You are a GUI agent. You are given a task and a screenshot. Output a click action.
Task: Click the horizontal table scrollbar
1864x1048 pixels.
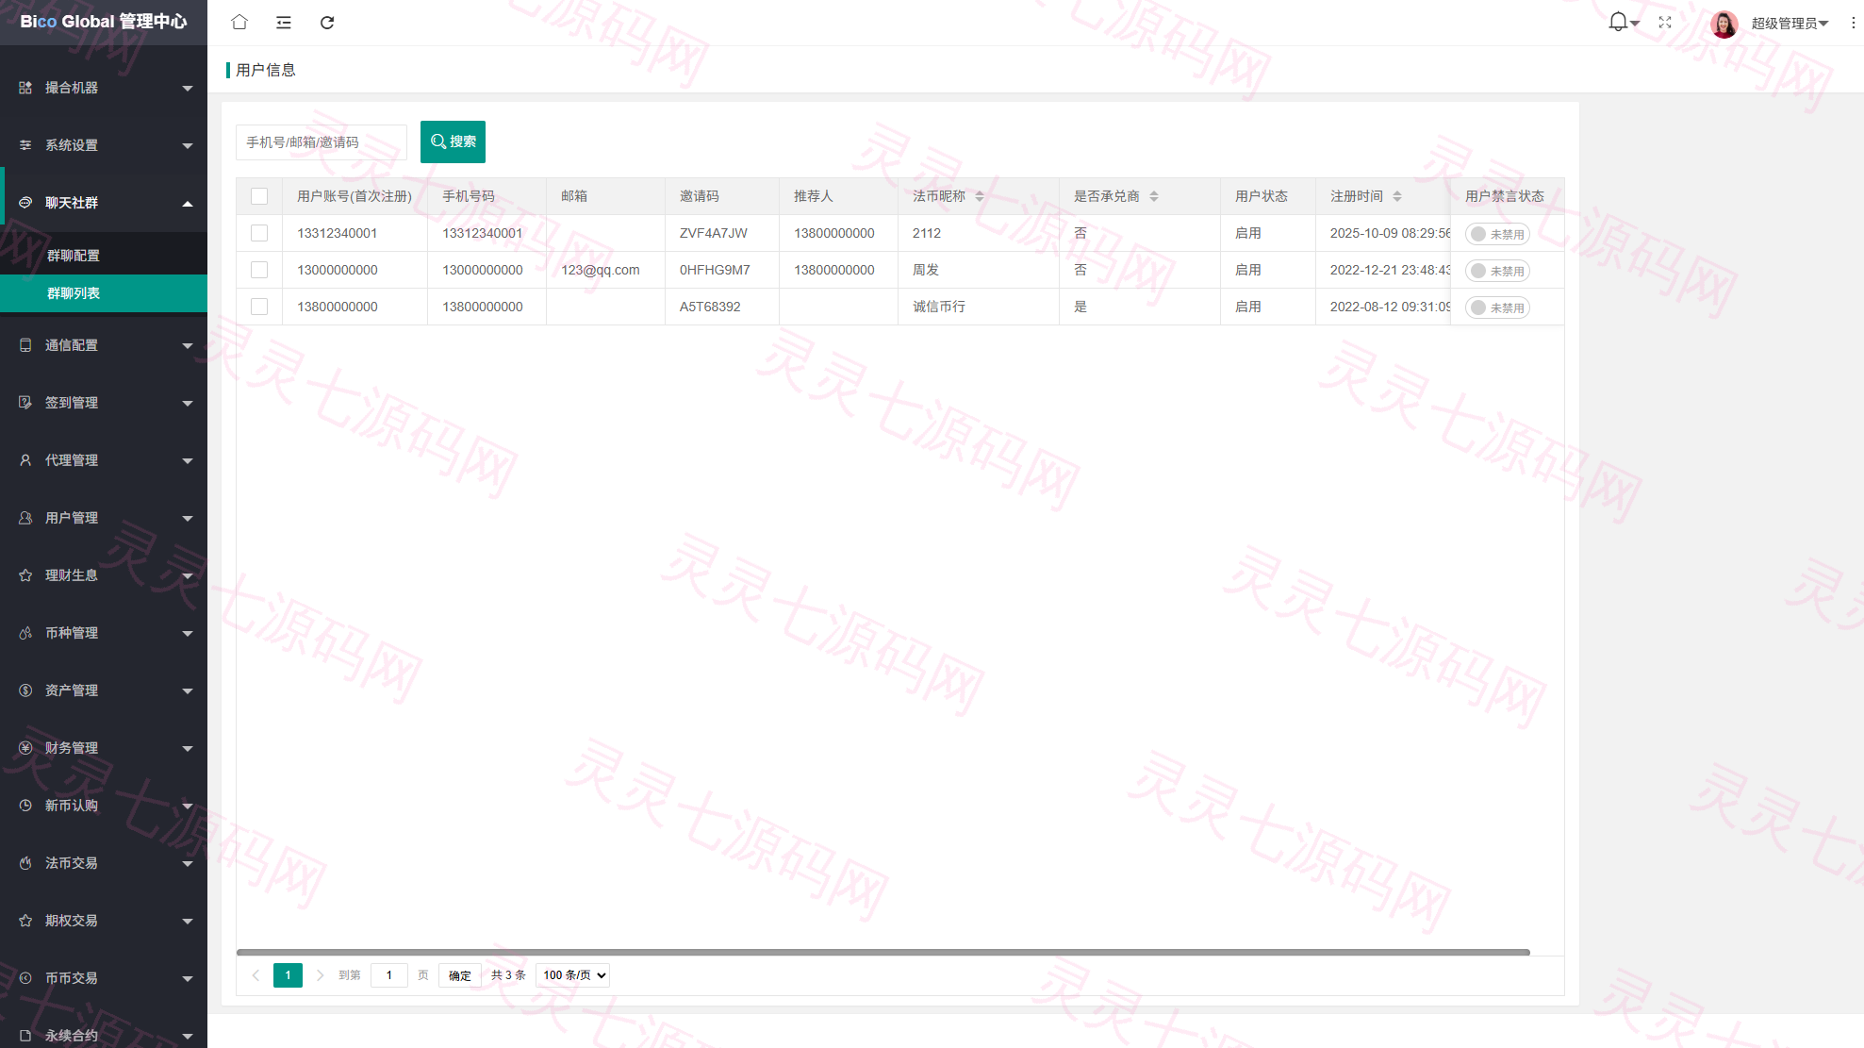tap(883, 953)
